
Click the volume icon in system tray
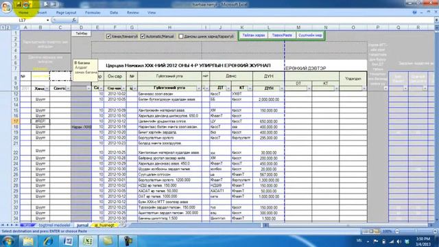399,242
